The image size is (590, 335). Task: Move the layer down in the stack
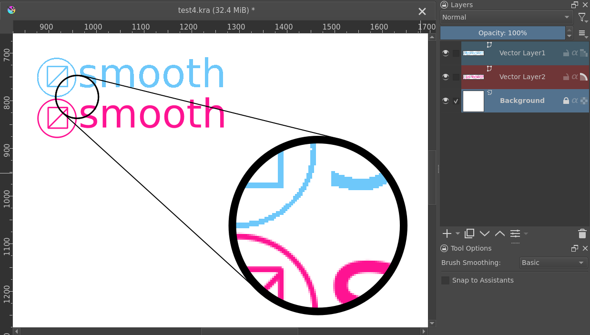point(485,233)
